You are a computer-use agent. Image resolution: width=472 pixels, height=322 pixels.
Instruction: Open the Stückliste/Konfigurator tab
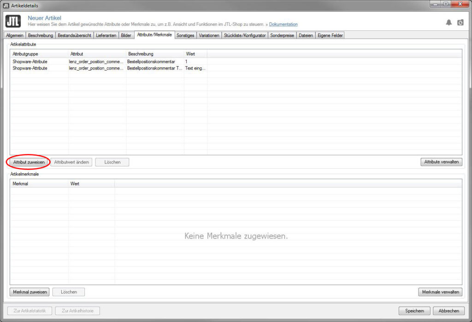click(245, 35)
